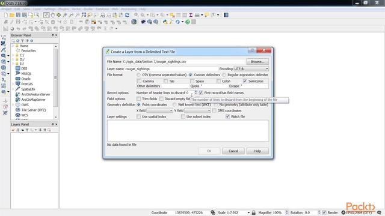
Task: Click the PostGIS elephant icon in browser
Action: point(17,84)
